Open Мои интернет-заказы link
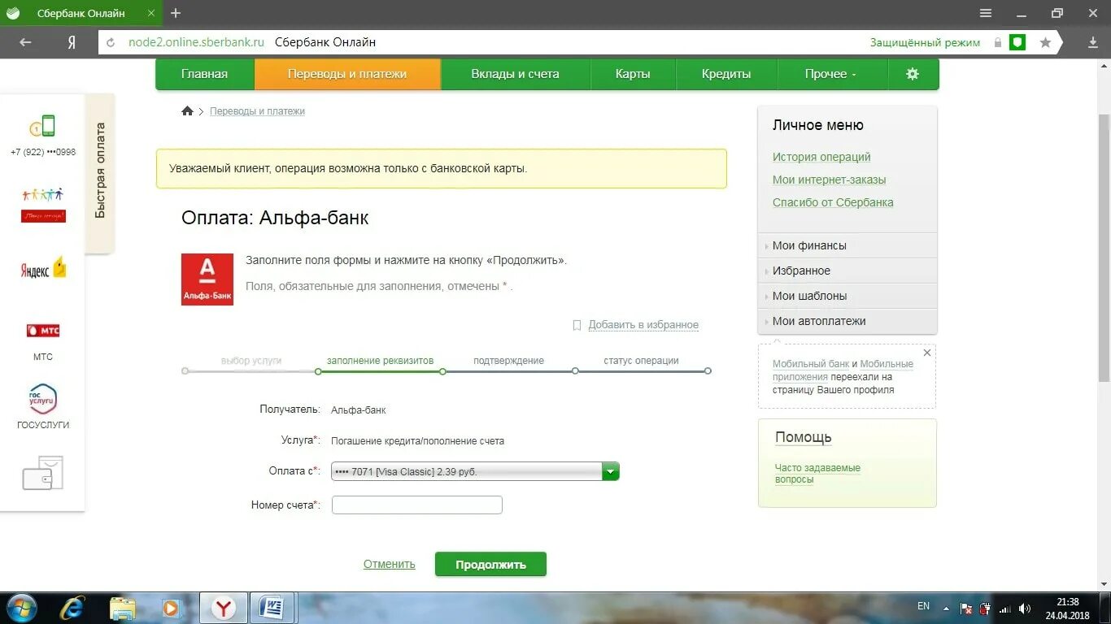Image resolution: width=1111 pixels, height=624 pixels. (x=829, y=180)
